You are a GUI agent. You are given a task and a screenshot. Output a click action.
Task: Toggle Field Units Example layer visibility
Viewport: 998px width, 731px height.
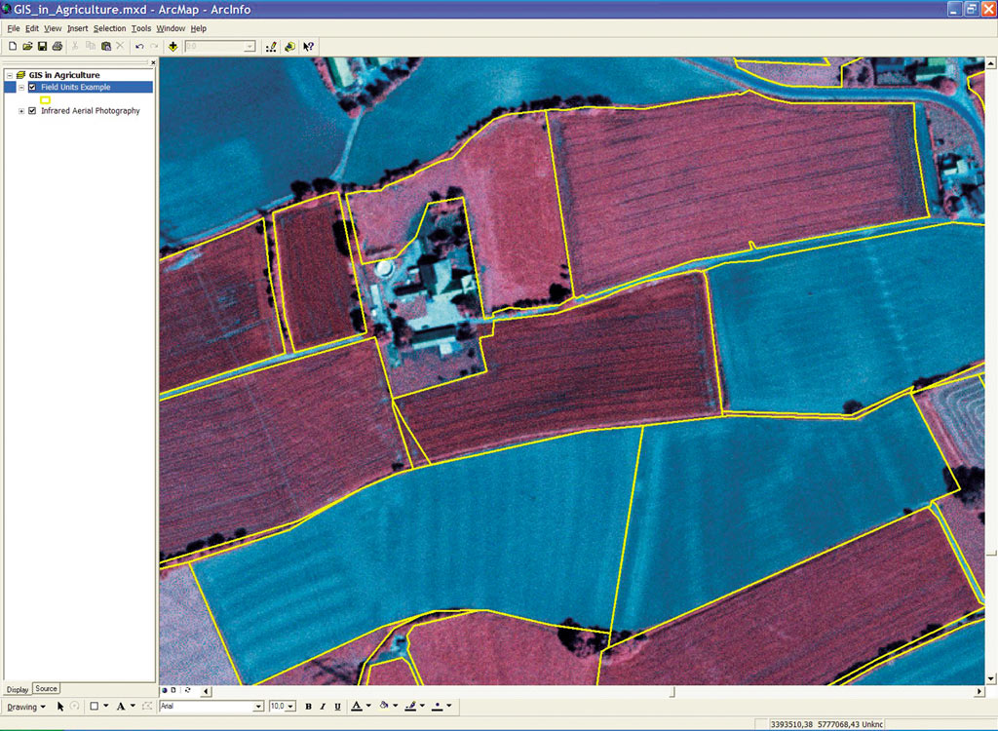[32, 88]
